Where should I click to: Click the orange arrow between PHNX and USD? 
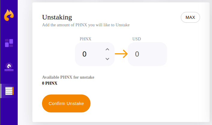tap(121, 54)
